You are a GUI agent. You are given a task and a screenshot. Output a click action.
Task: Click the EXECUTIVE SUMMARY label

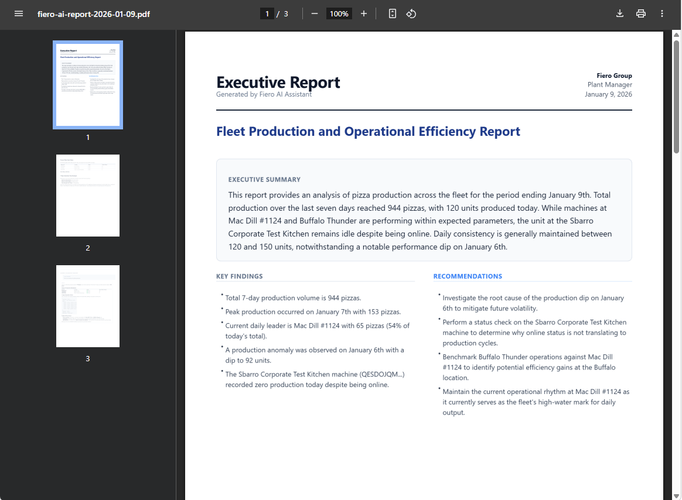(264, 180)
